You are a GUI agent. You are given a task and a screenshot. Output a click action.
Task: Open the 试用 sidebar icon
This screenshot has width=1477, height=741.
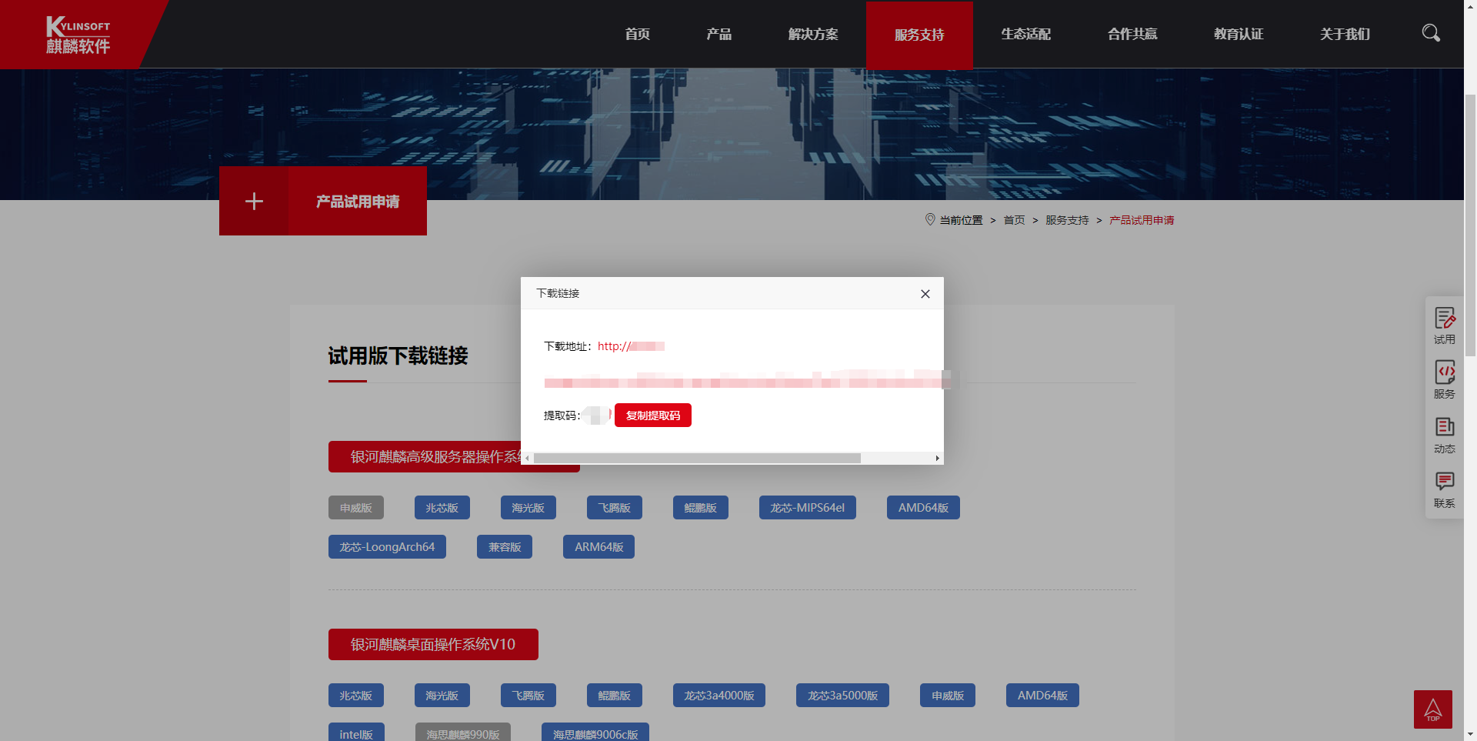[1444, 325]
